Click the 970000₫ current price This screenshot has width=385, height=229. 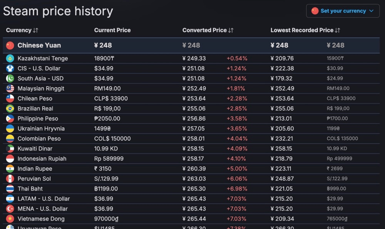pyautogui.click(x=106, y=219)
